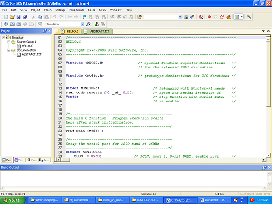272x204 pixels.
Task: Close the Build Output panel
Action: (x=269, y=167)
